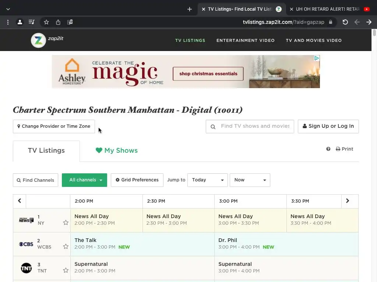This screenshot has height=282, width=377.
Task: Go to later times in grid
Action: [348, 201]
